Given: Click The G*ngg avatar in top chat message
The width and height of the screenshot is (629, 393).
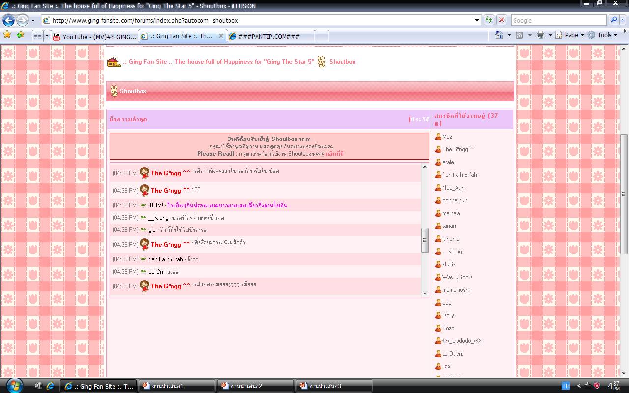Looking at the screenshot, I should 144,172.
